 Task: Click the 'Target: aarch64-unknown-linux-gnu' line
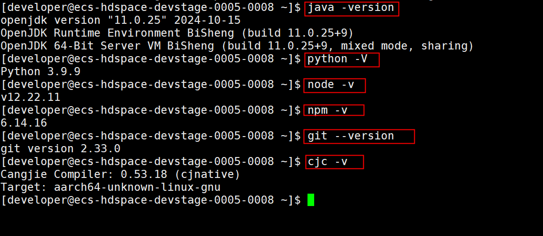pos(111,187)
